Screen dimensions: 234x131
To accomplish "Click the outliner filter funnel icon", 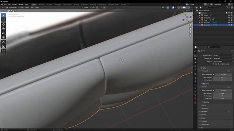I will [x=227, y=7].
